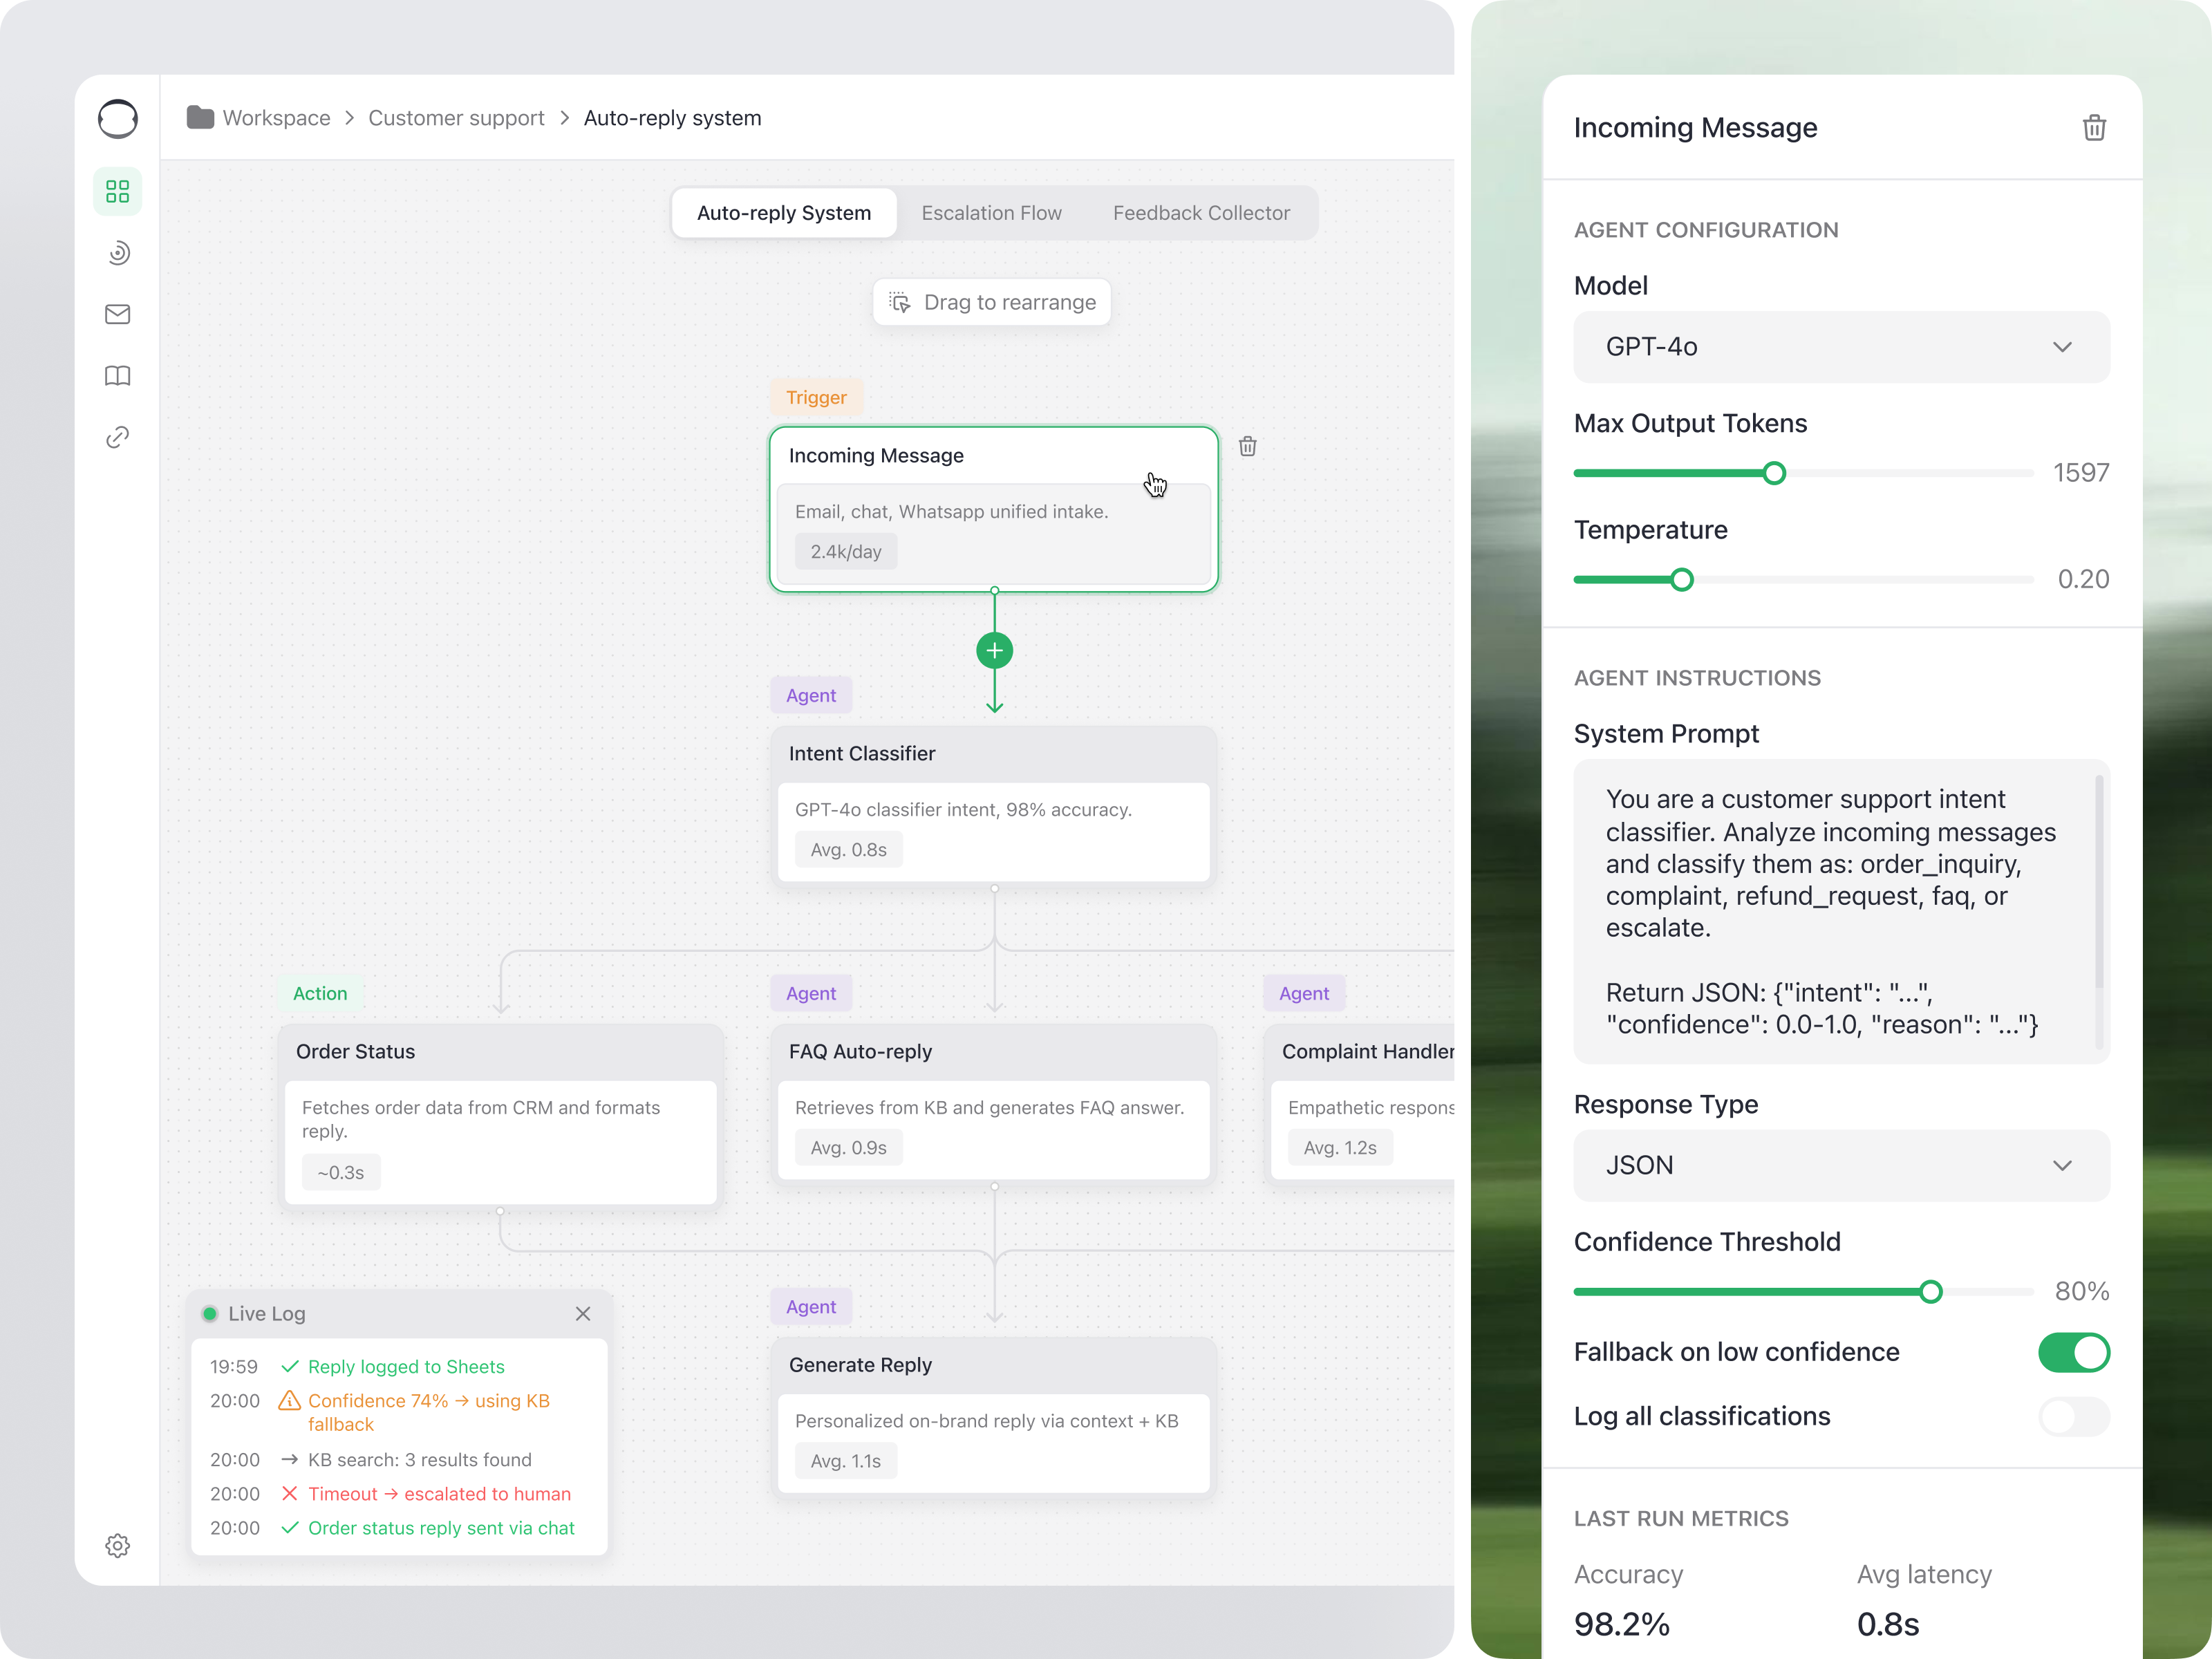Click the Action label above Order Status
Image resolution: width=2212 pixels, height=1659 pixels.
pos(320,993)
